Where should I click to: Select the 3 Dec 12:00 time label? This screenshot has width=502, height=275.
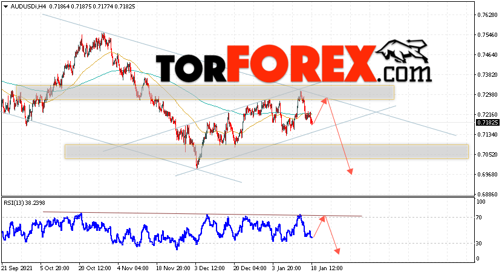210,268
